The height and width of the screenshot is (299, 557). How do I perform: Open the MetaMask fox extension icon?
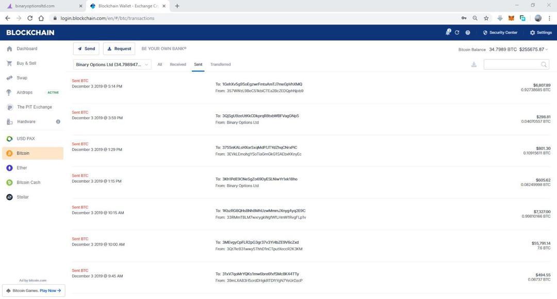[511, 18]
